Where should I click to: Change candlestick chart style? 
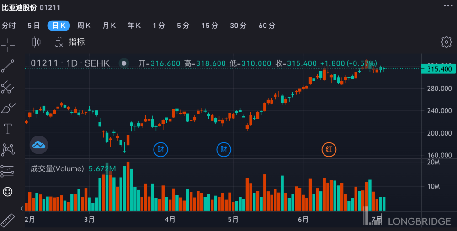pyautogui.click(x=37, y=42)
